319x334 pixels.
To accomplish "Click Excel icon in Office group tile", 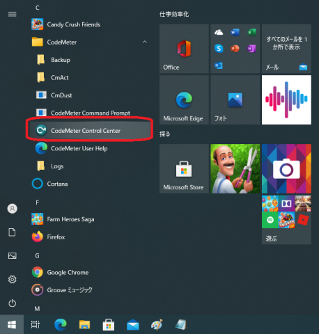I will [251, 32].
